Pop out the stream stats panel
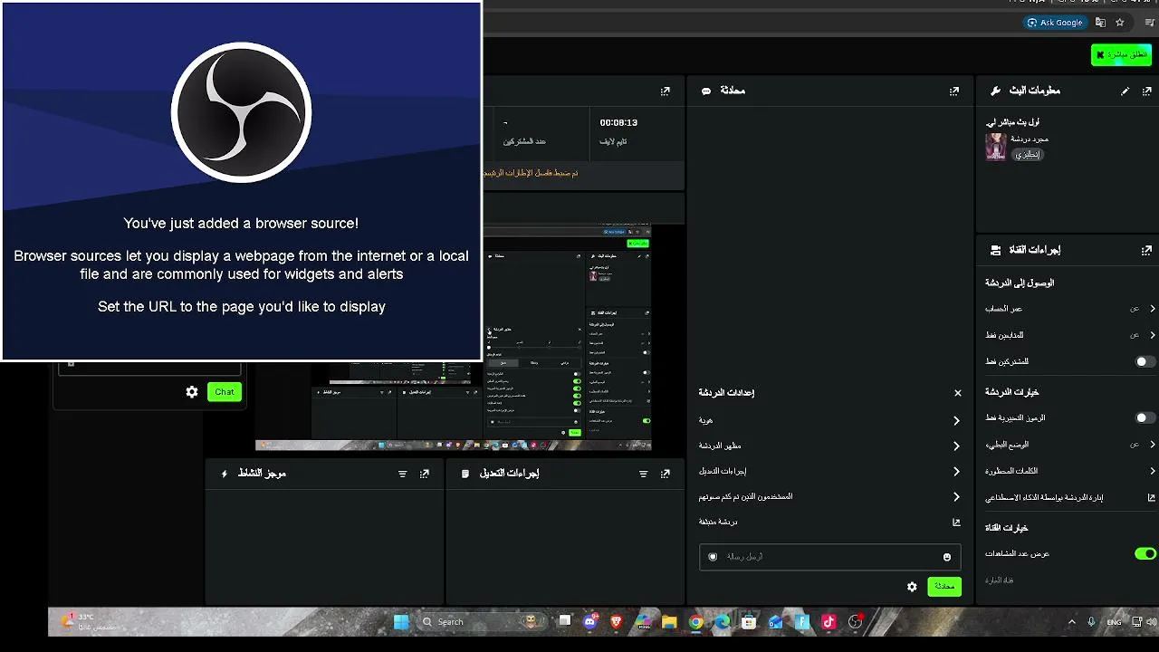 pyautogui.click(x=666, y=91)
